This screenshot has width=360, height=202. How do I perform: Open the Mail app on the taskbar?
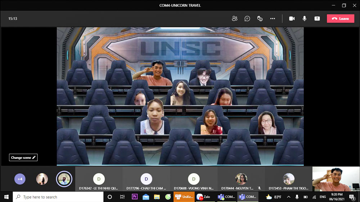146,197
